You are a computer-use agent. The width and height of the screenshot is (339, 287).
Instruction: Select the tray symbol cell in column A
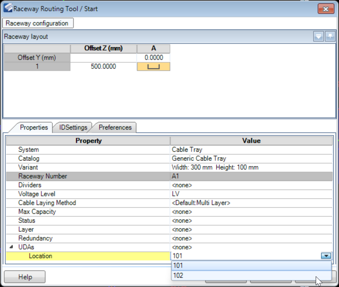(x=153, y=66)
